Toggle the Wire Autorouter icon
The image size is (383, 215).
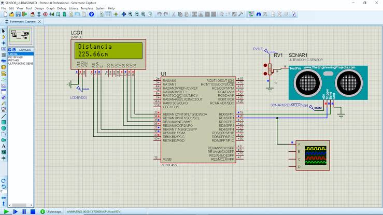click(251, 14)
